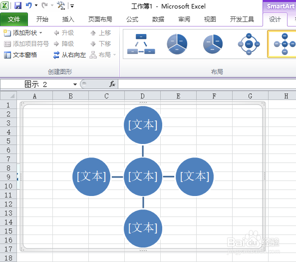Click the text pane expander arrows on SmartArt left edge

pos(17,176)
